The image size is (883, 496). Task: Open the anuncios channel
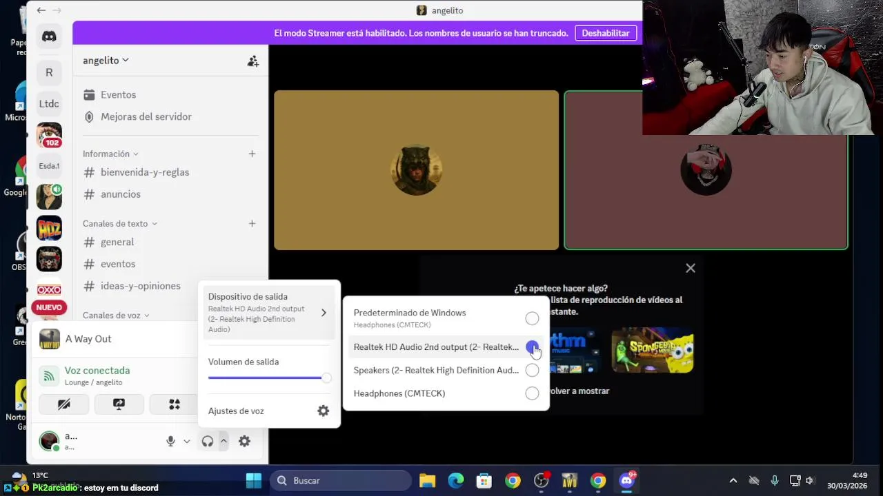click(x=121, y=194)
